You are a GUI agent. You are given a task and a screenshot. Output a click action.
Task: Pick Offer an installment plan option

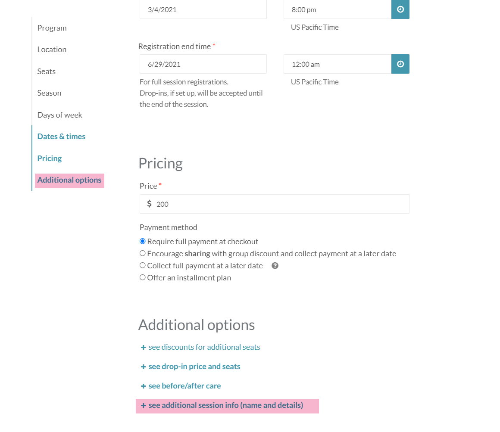pos(143,277)
